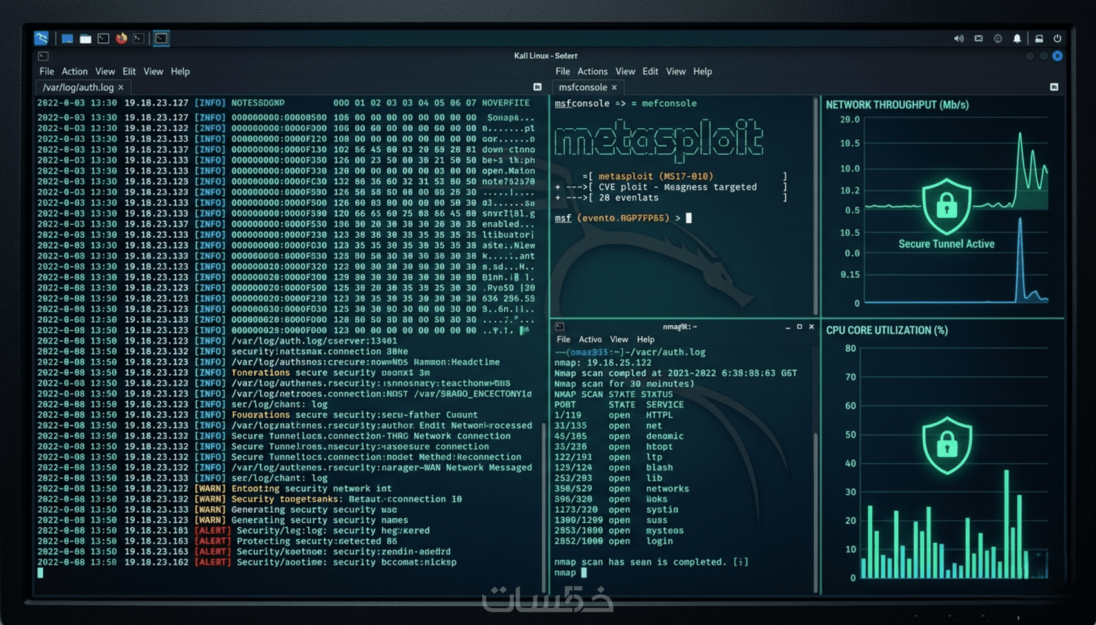Click the power icon in the top panel
The height and width of the screenshot is (625, 1096).
1057,39
